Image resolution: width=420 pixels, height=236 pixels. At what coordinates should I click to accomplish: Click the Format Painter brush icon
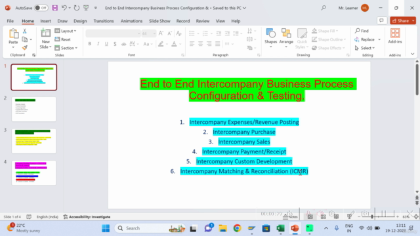pos(25,48)
